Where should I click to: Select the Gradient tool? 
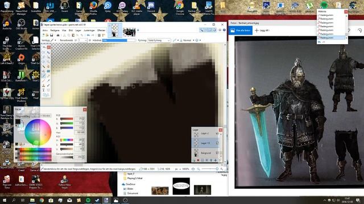point(48,71)
